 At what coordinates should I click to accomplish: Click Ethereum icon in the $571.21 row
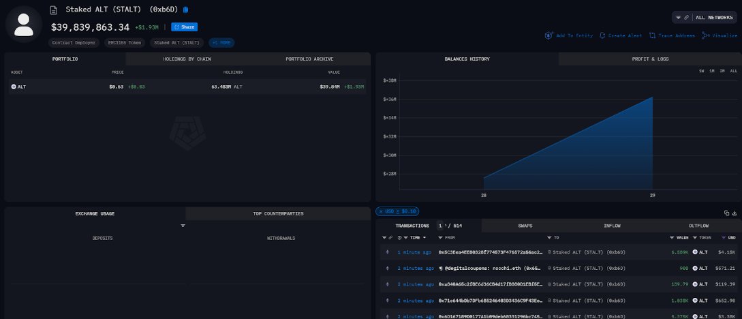(388, 269)
